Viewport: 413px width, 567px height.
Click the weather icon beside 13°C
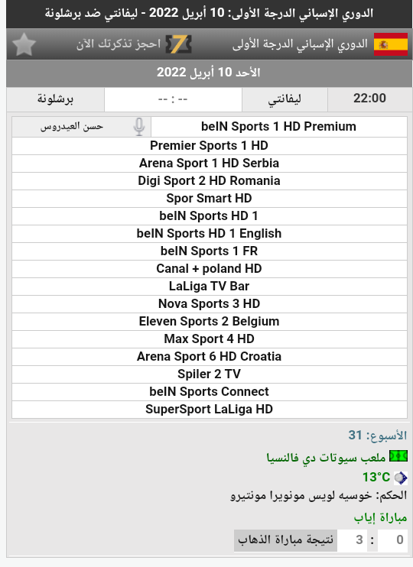pos(401,478)
